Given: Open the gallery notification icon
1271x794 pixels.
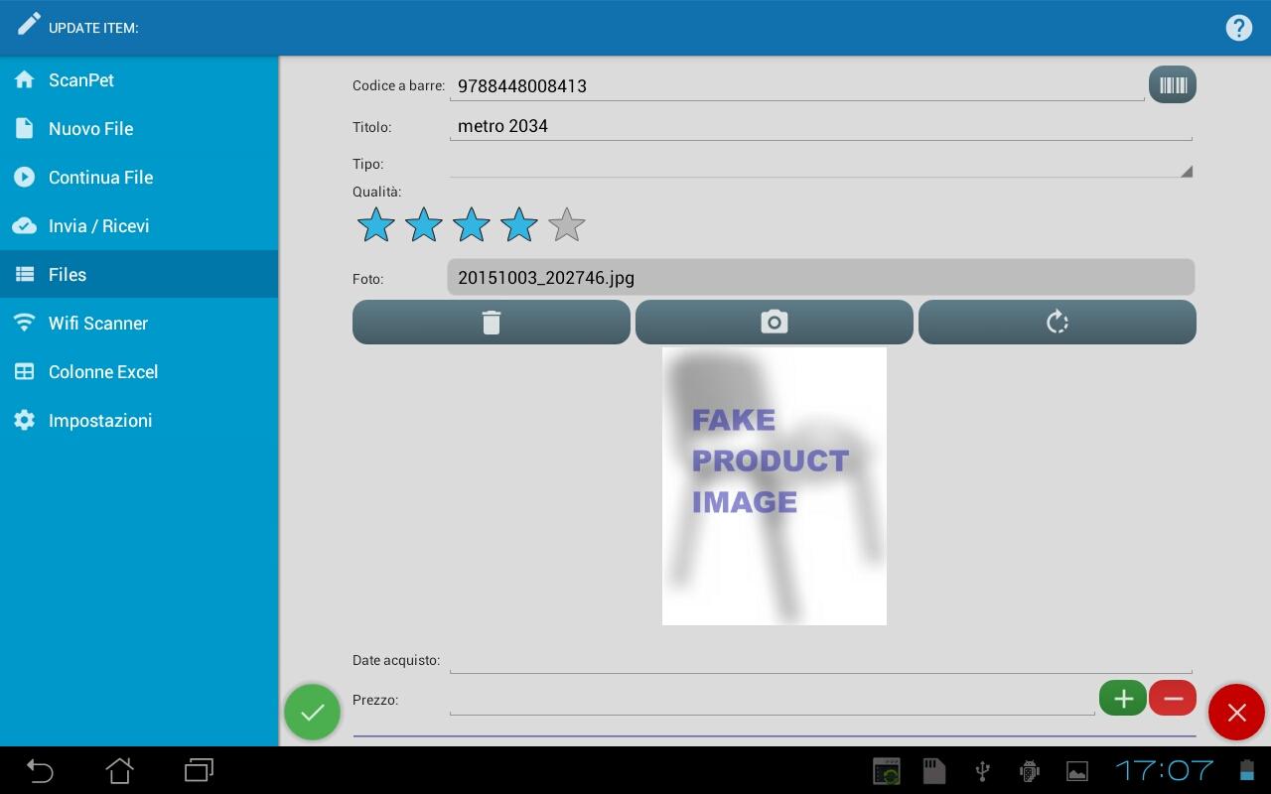Looking at the screenshot, I should [x=1077, y=771].
